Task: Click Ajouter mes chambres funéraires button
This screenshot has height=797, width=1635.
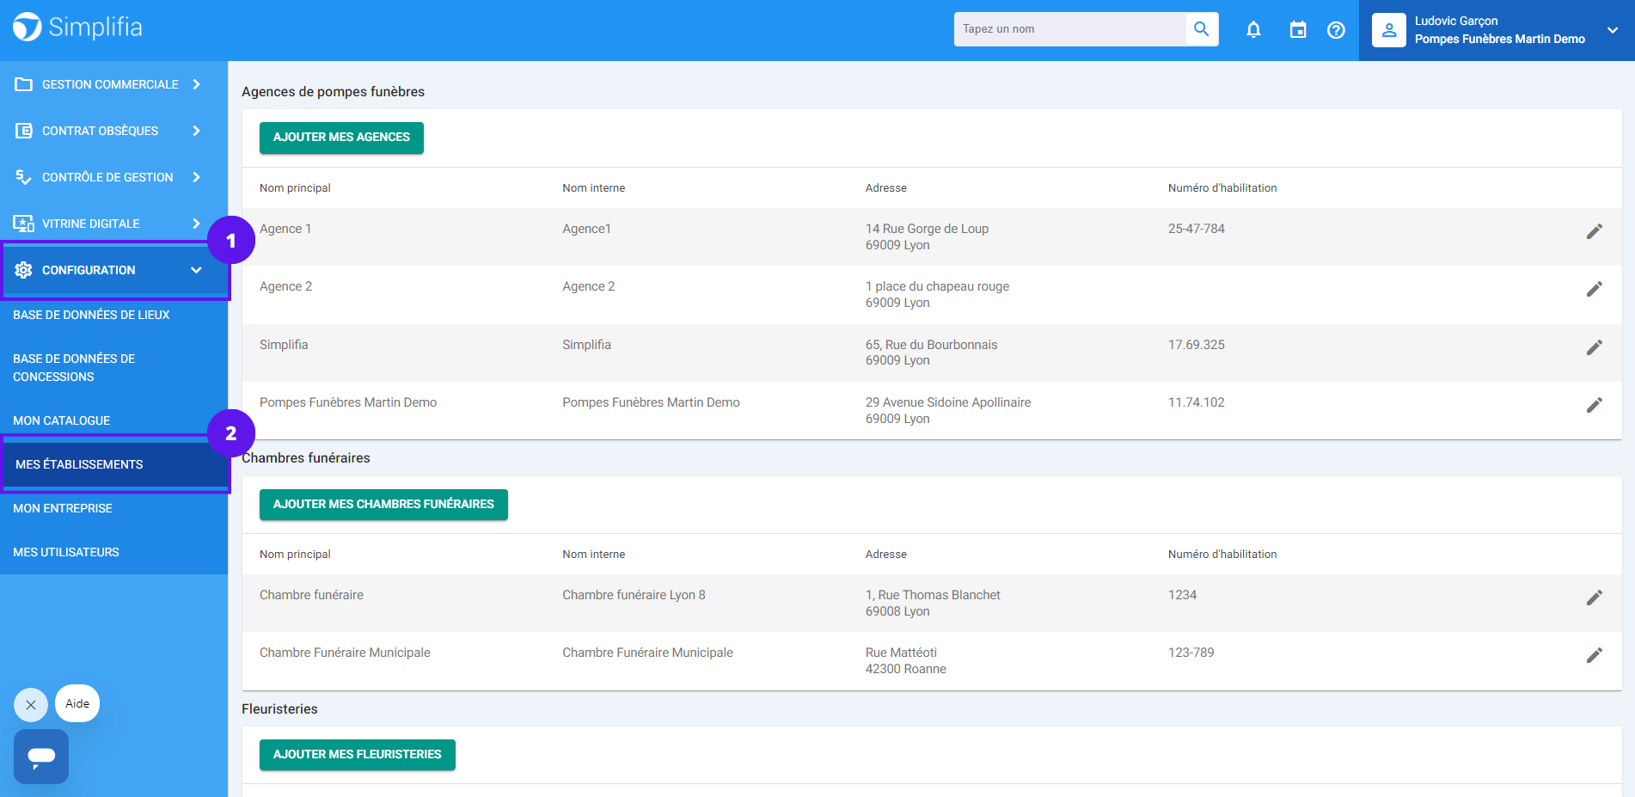Action: coord(383,505)
